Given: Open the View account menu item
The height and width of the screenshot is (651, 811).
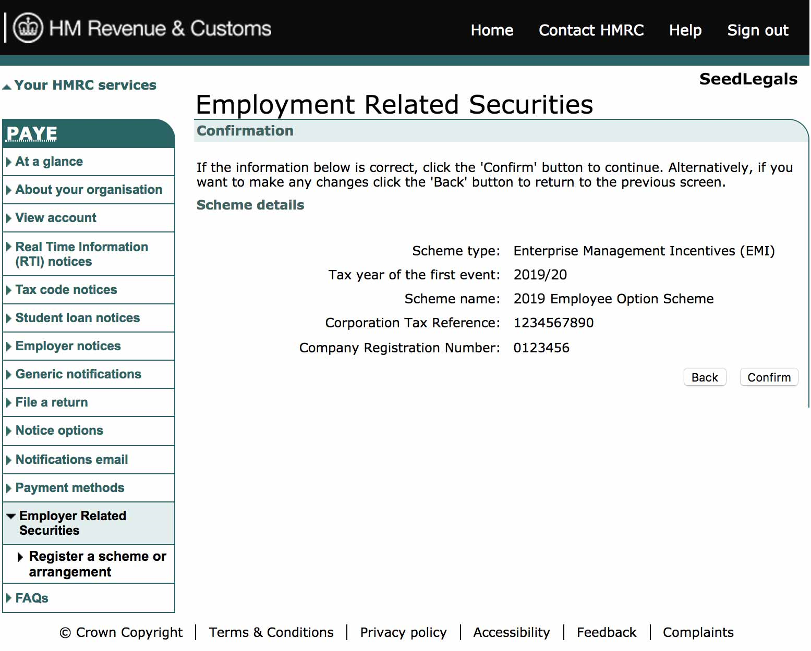Looking at the screenshot, I should click(x=56, y=218).
